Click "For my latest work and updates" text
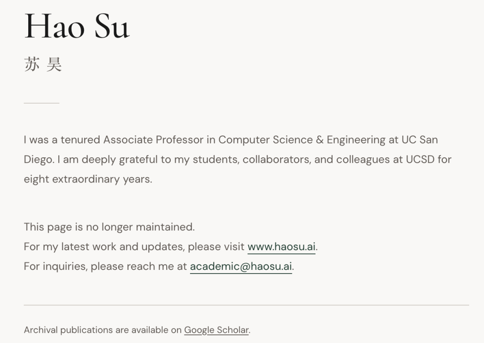Image resolution: width=484 pixels, height=343 pixels. (x=104, y=247)
